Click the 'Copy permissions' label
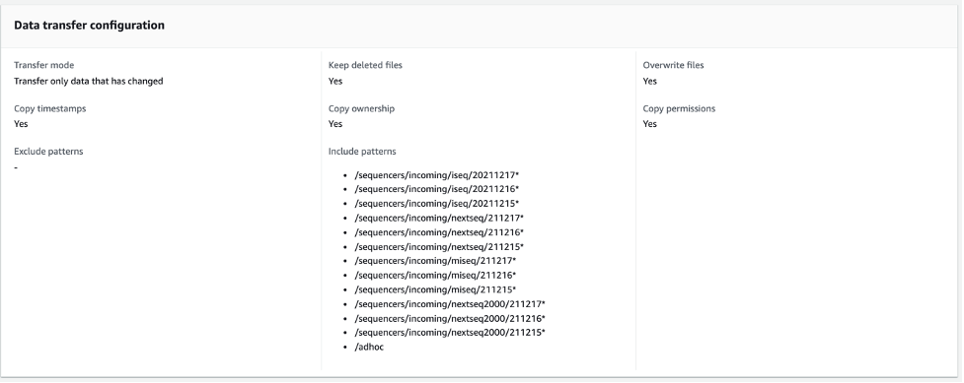The height and width of the screenshot is (383, 964). tap(679, 108)
